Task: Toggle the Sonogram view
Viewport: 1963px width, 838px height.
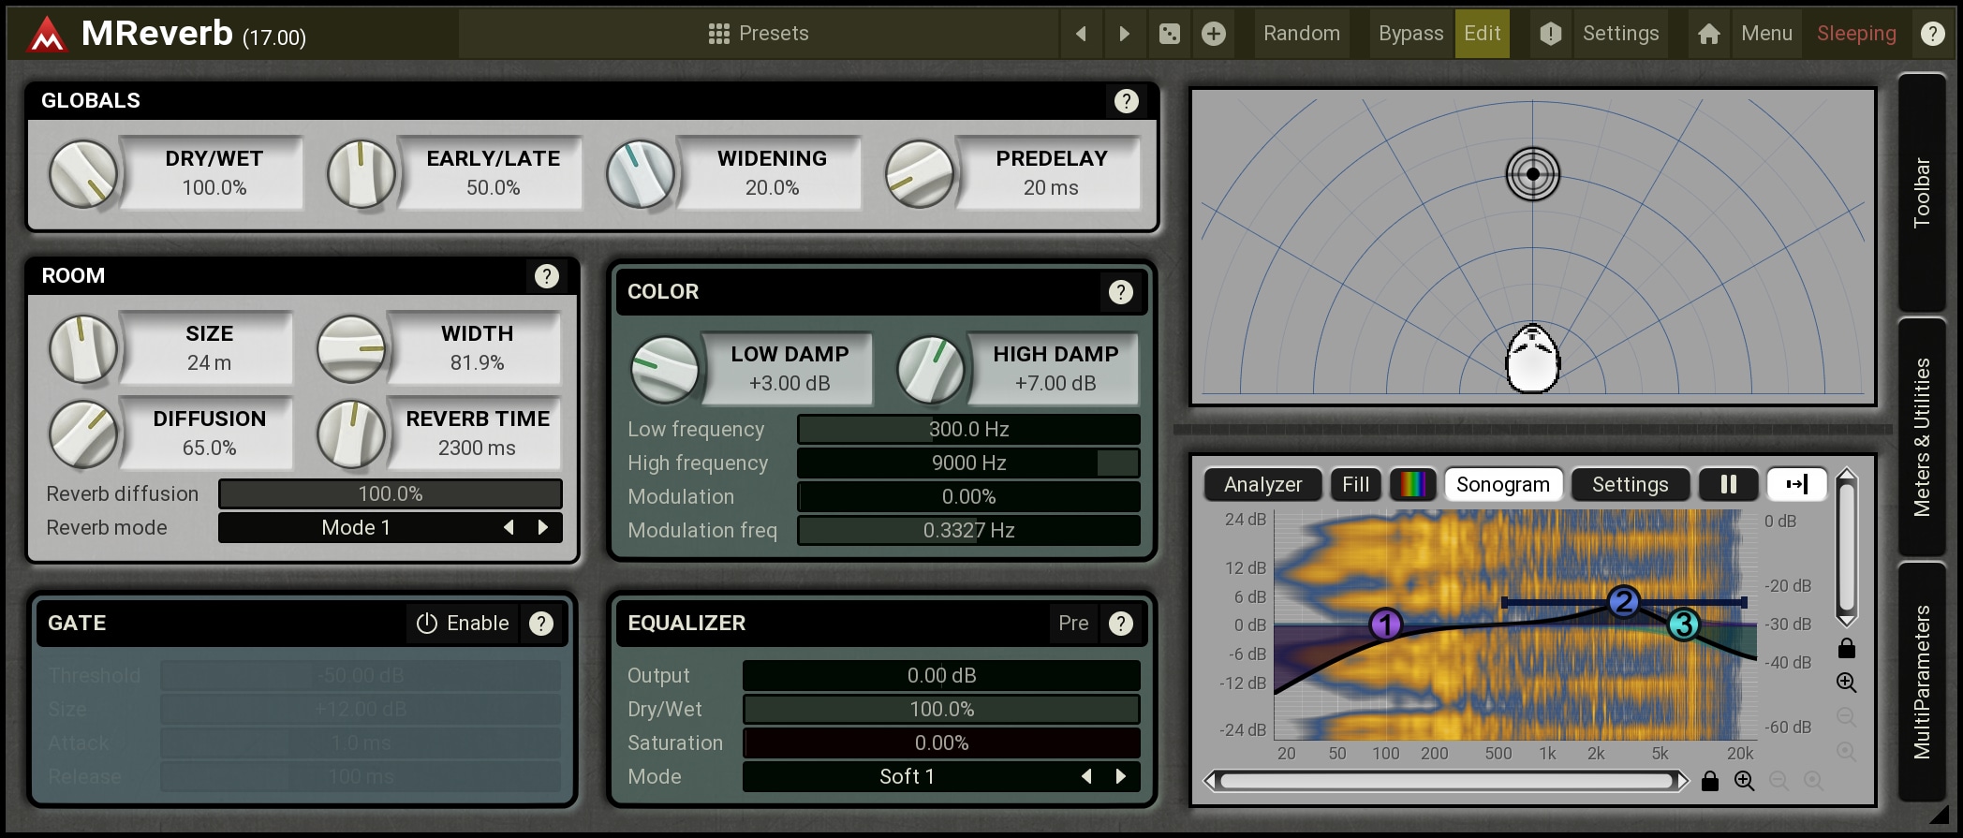Action: point(1502,484)
